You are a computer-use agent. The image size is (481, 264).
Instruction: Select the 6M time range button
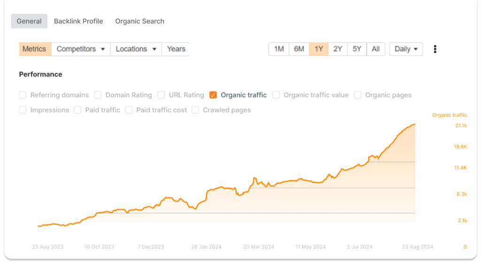(x=299, y=49)
